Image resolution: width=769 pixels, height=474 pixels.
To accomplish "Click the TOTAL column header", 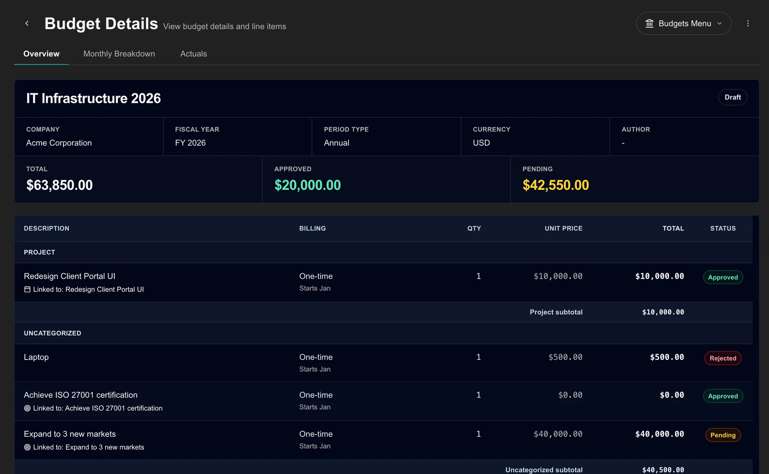I will 673,228.
